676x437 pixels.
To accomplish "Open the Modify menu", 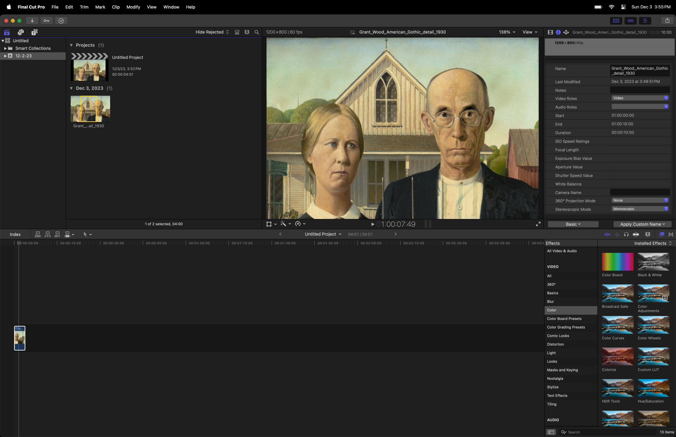I will (133, 7).
